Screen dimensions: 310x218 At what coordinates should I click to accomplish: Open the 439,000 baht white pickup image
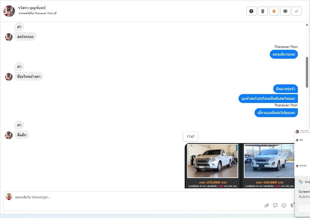(269, 161)
